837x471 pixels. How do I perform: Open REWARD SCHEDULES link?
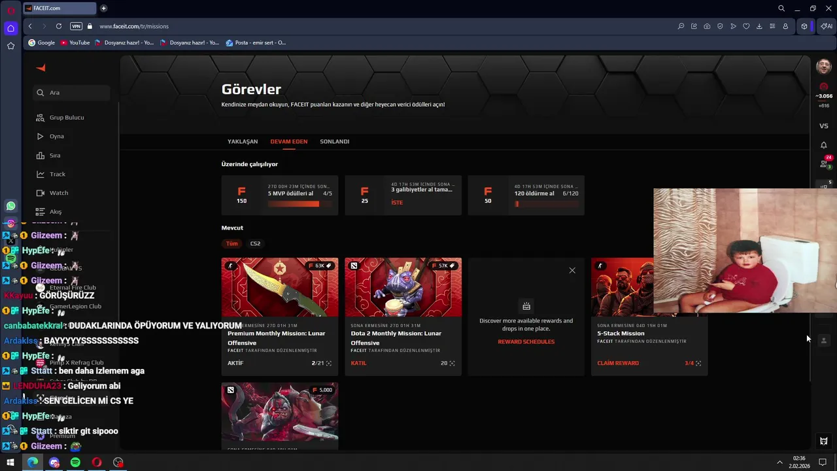(x=526, y=341)
